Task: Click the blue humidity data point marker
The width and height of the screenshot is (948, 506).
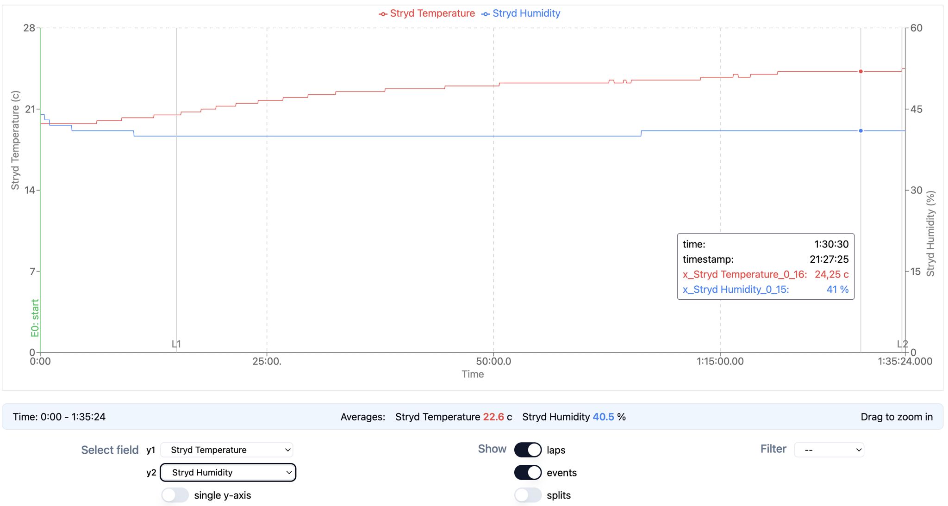Action: 861,131
